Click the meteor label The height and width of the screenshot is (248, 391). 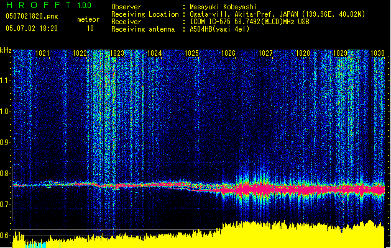(x=88, y=19)
